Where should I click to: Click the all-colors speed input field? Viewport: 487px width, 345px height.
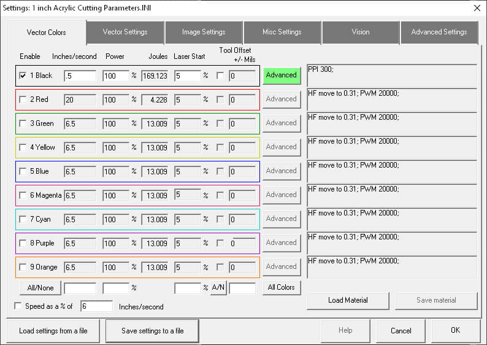tap(80, 288)
